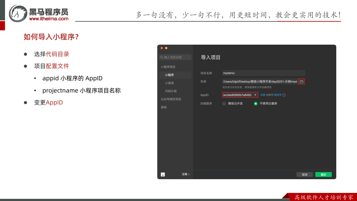357x201 pixels.
Task: Select 小游戏 in the sidebar
Action: [169, 83]
